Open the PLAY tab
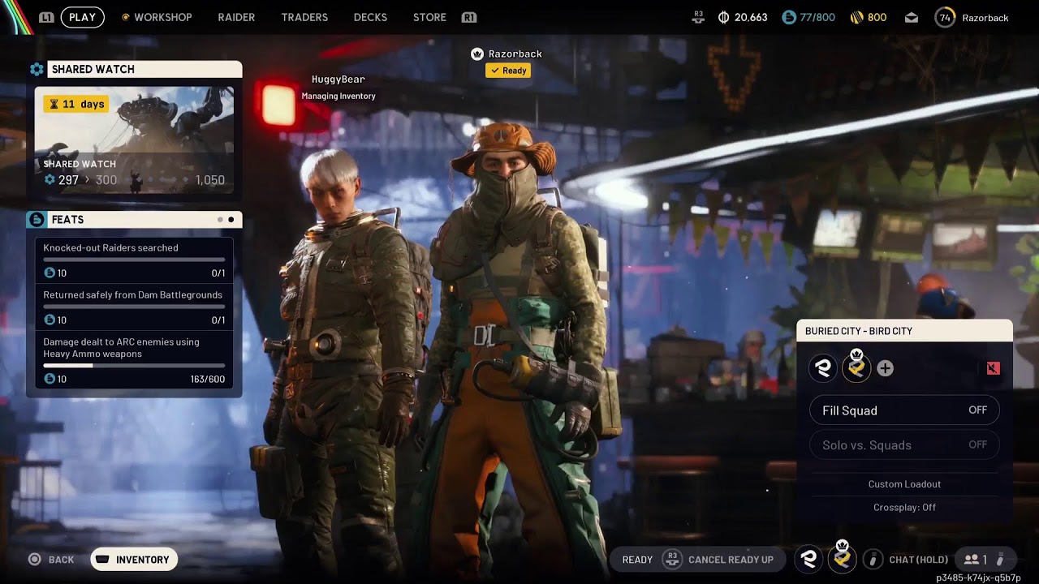Screen dimensions: 1039x584 [x=82, y=17]
